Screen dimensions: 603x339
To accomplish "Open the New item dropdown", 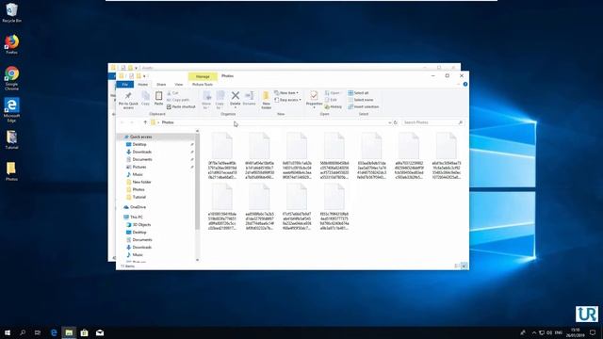I will 286,93.
